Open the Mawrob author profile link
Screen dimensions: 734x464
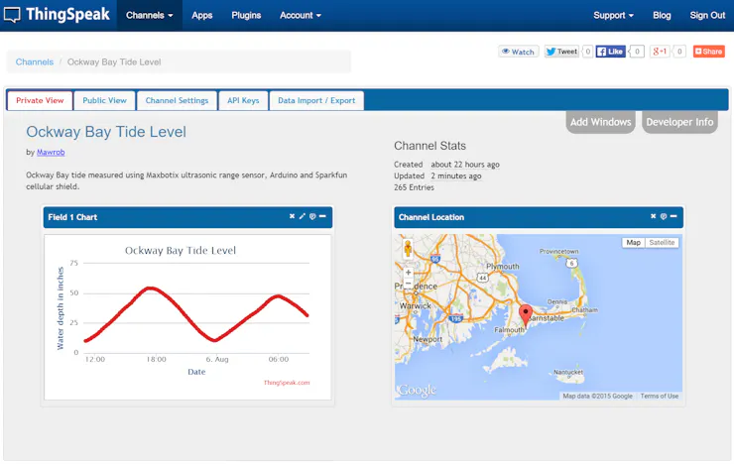point(51,152)
